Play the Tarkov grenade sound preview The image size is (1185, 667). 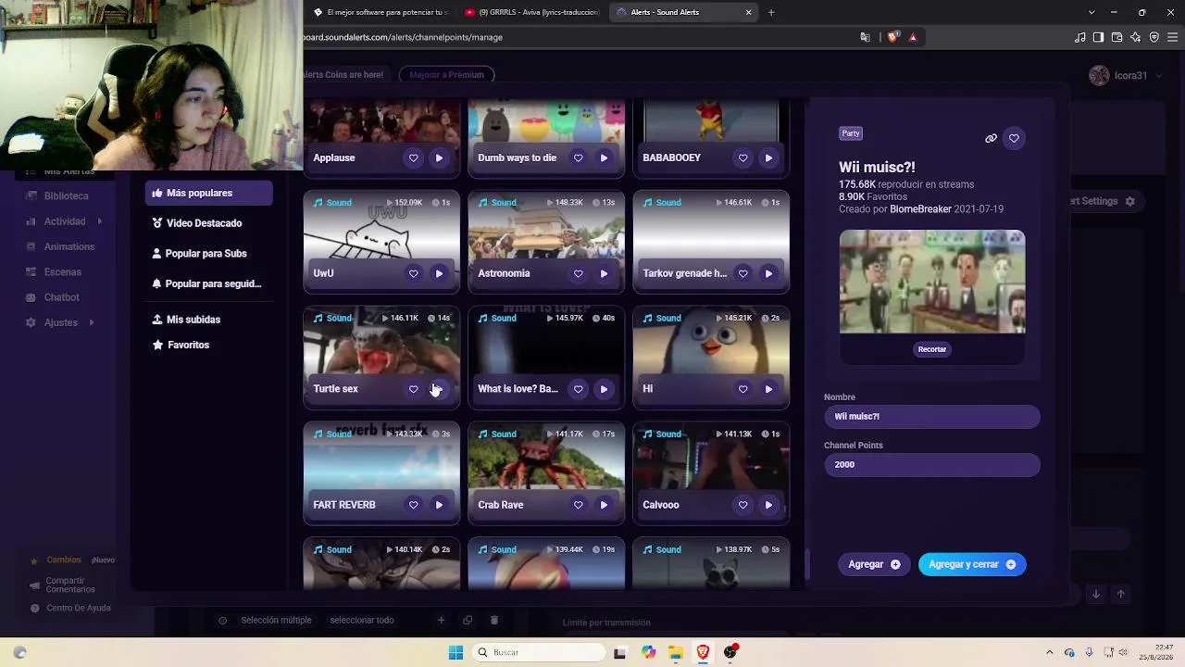tap(768, 273)
